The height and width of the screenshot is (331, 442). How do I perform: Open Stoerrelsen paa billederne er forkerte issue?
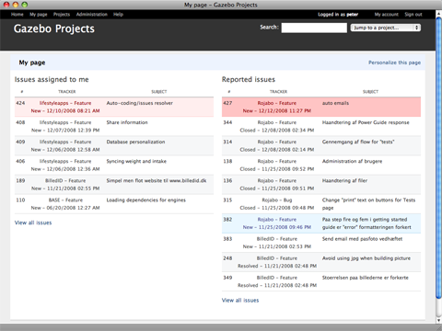pyautogui.click(x=366, y=278)
